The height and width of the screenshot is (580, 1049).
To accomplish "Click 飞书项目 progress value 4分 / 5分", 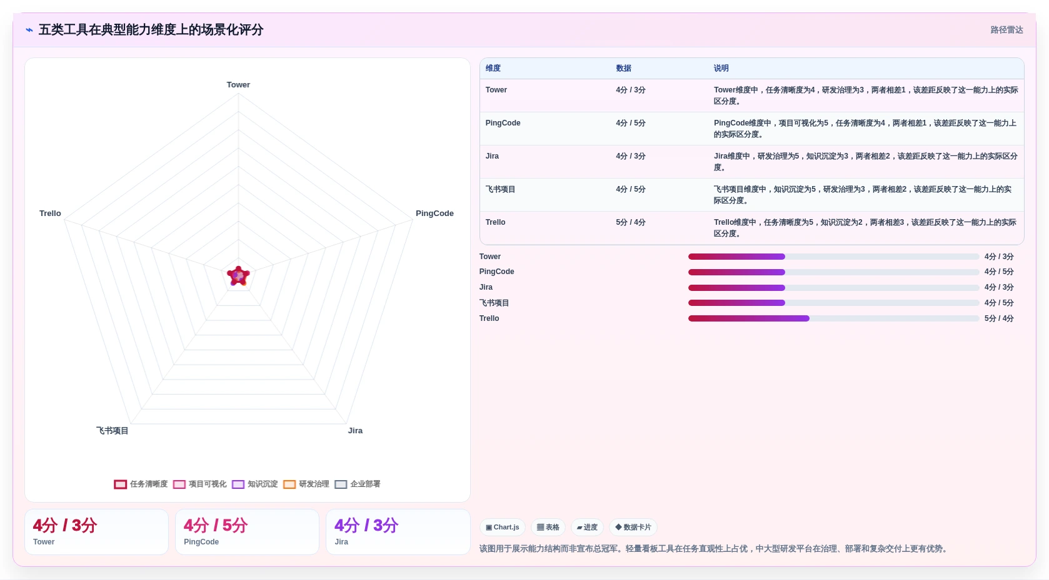I will pos(999,303).
